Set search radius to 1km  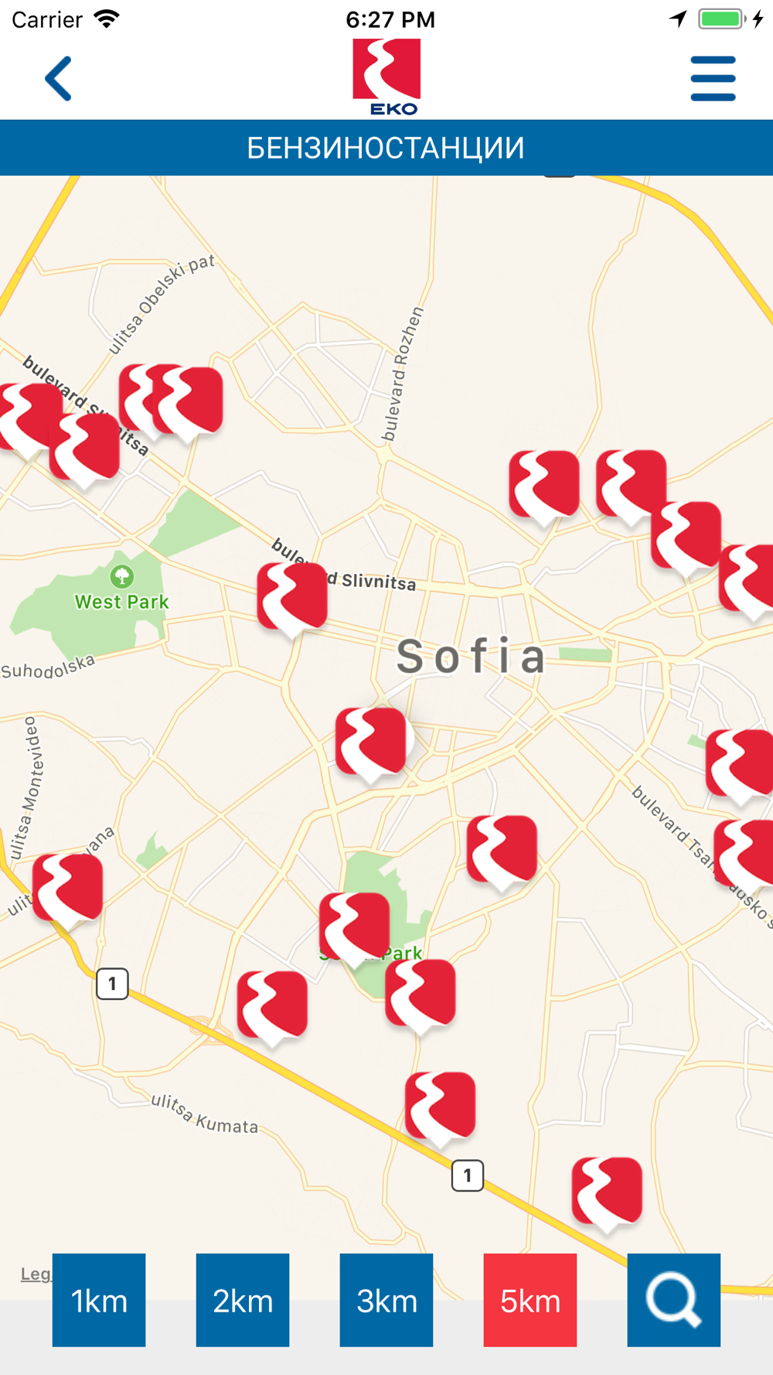point(99,1300)
